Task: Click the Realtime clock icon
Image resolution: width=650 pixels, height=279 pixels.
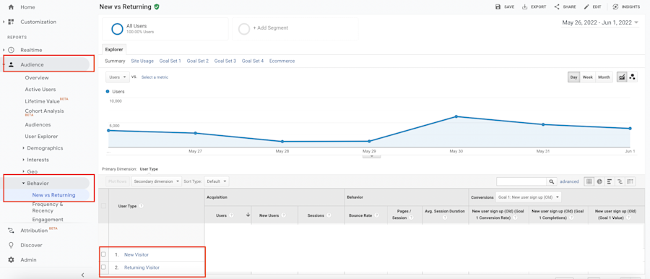Action: point(11,50)
